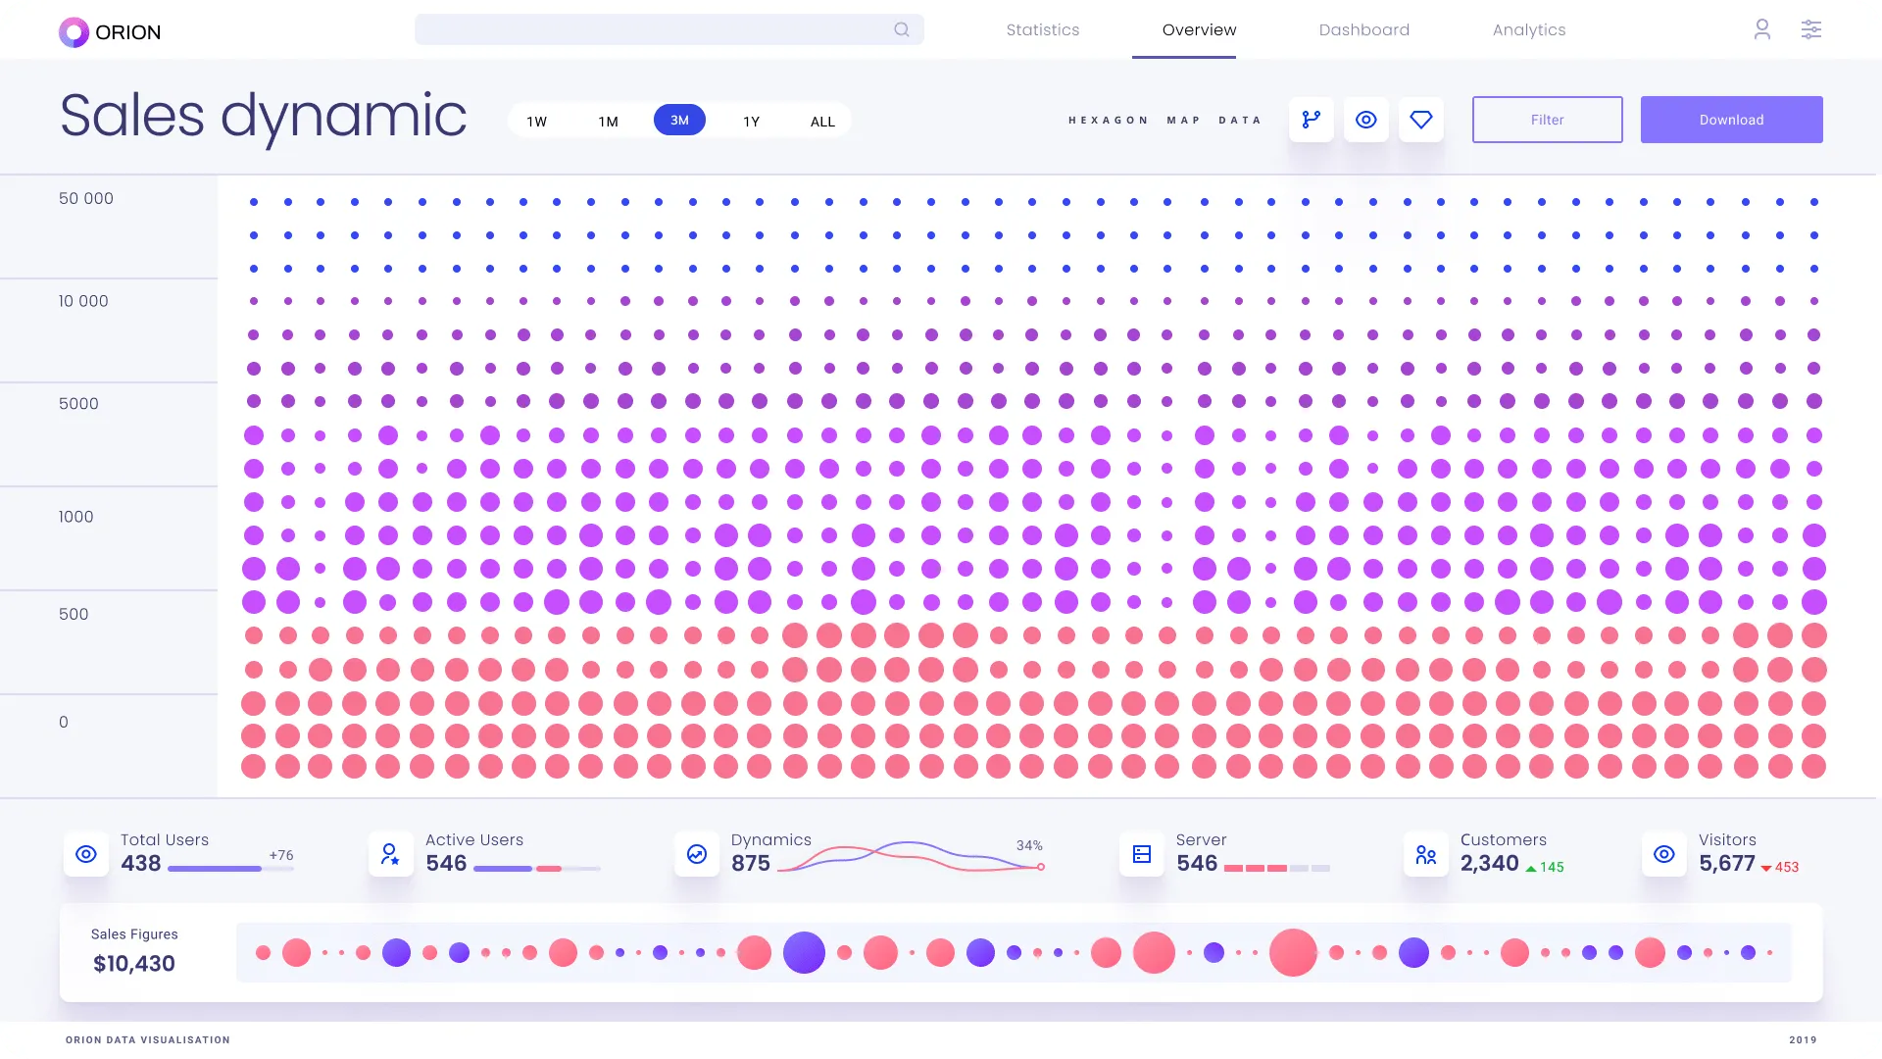Click the Visitors eye icon
The width and height of the screenshot is (1882, 1059).
[x=1663, y=854]
